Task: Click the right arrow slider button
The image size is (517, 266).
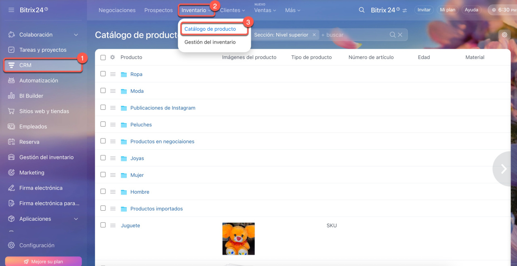Action: pyautogui.click(x=503, y=169)
